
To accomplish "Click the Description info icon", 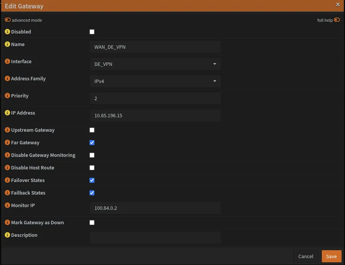I will 7,235.
